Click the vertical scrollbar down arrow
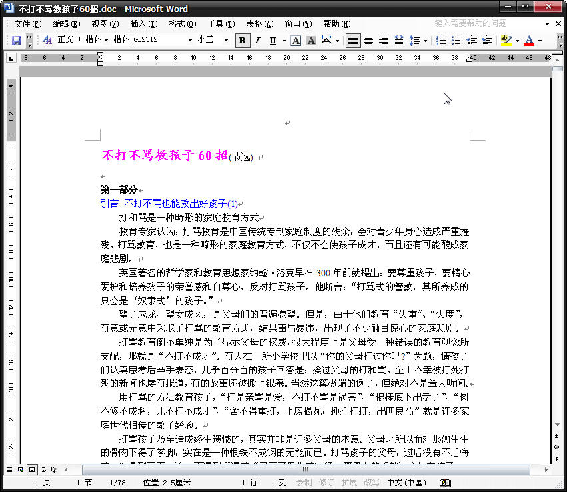This screenshot has width=567, height=492. [557, 425]
